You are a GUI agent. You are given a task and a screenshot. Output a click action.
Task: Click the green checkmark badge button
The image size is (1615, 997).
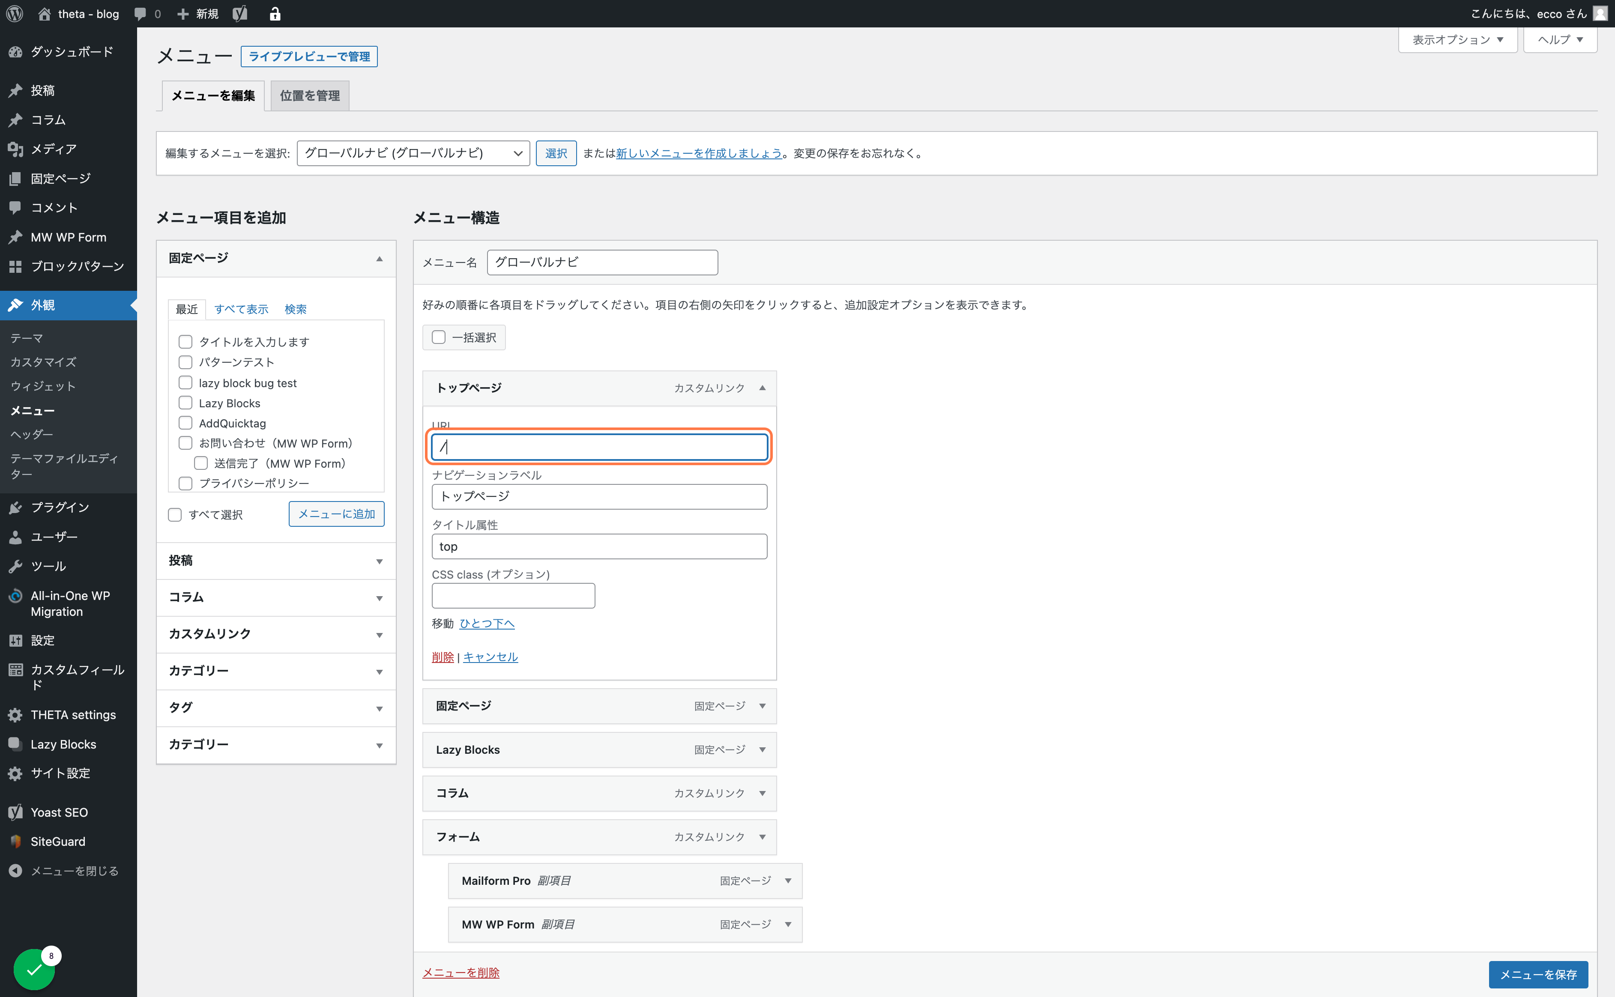(x=34, y=969)
